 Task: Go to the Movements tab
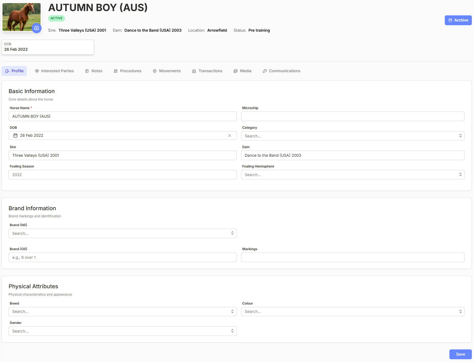pyautogui.click(x=167, y=71)
